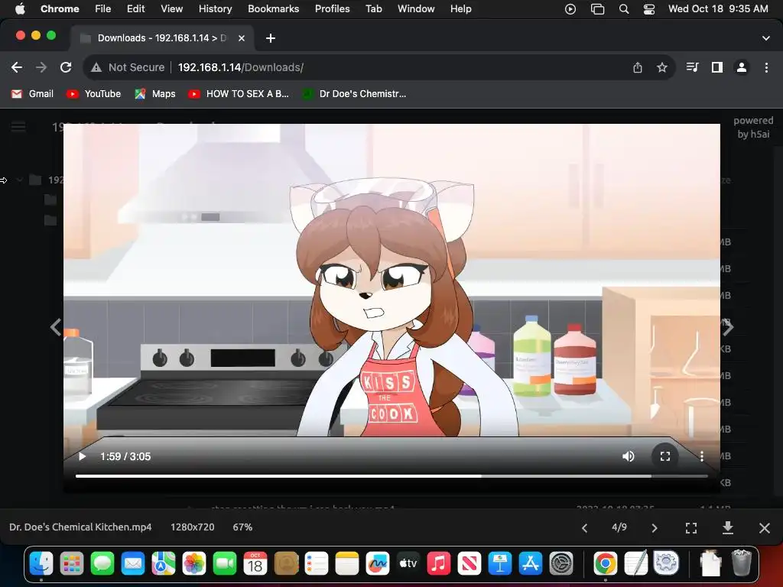Open Photos from the Dock
Image resolution: width=783 pixels, height=587 pixels.
pos(193,564)
